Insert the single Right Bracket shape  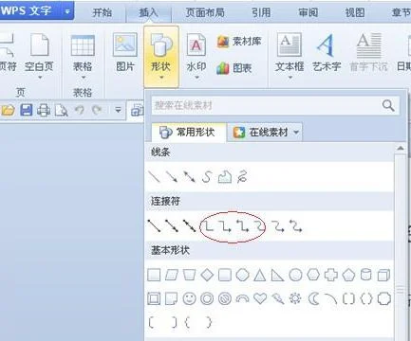(174, 322)
